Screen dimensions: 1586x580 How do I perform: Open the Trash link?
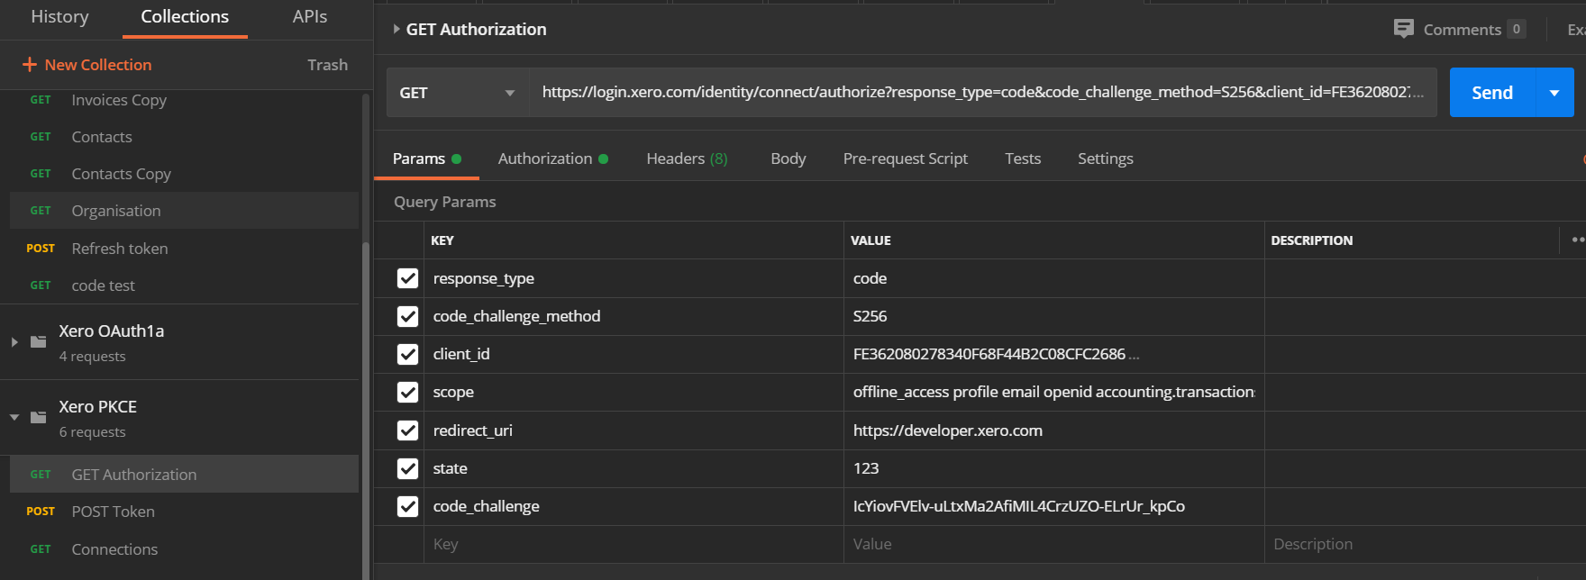click(x=327, y=65)
